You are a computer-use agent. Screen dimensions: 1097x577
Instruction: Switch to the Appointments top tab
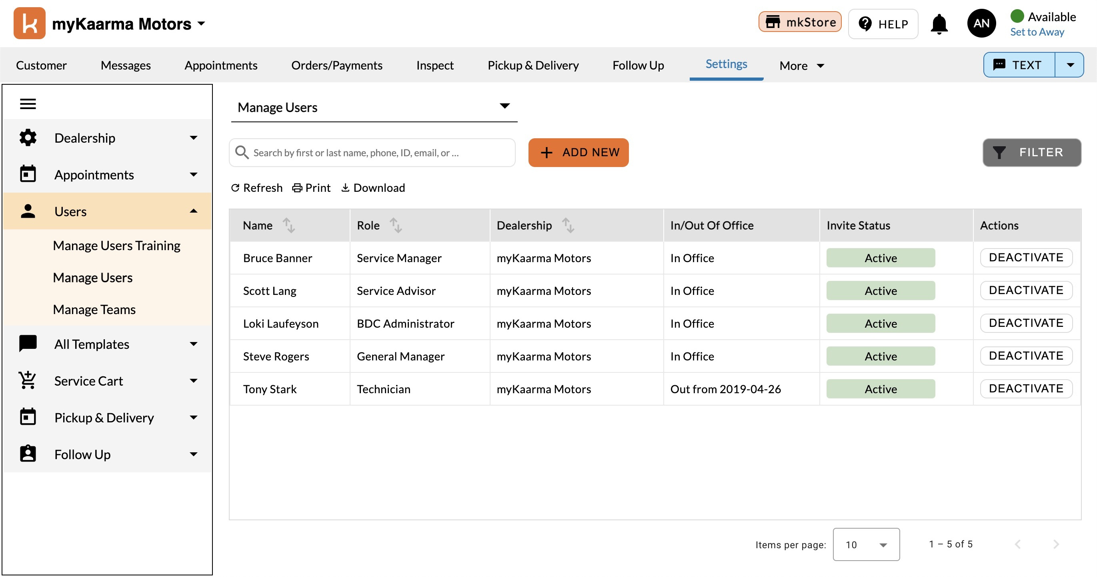pyautogui.click(x=220, y=65)
